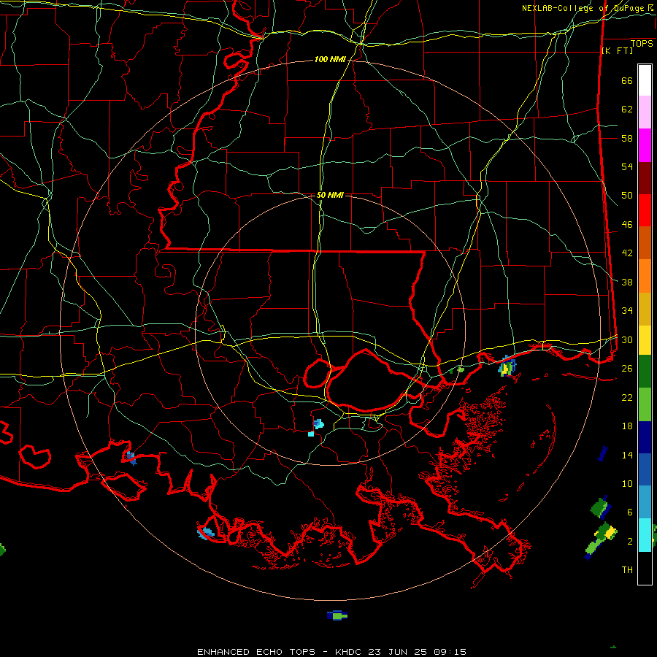The image size is (657, 657).
Task: Click the blue echo on southwest coast
Action: pos(206,534)
